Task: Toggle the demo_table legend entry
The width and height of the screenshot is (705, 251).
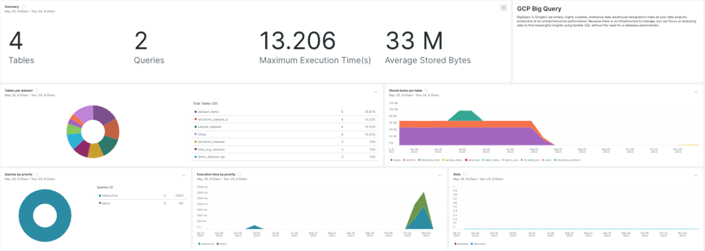Action: [x=492, y=159]
